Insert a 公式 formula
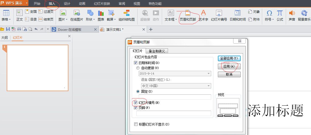311x135 pixels. click(x=280, y=15)
